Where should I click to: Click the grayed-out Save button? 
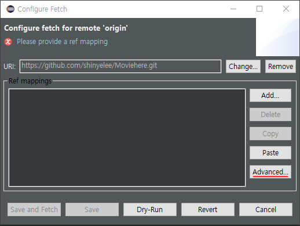pos(92,209)
